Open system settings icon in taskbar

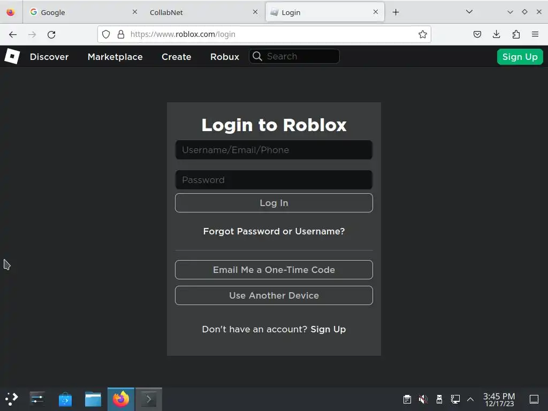click(x=37, y=399)
